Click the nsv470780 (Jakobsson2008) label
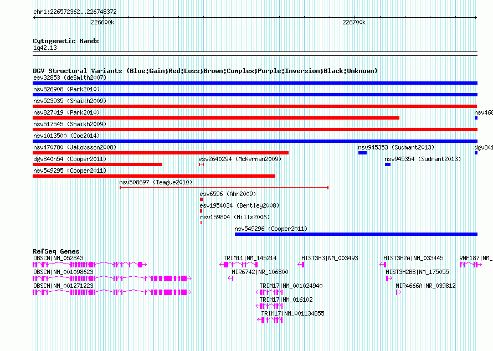The width and height of the screenshot is (493, 351). [x=75, y=147]
